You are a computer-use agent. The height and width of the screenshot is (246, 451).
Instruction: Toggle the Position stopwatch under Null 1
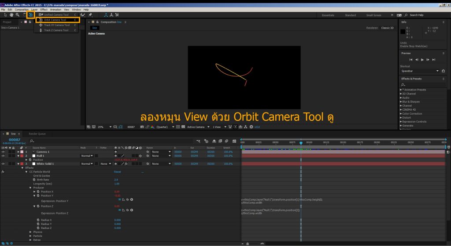[x=30, y=159]
